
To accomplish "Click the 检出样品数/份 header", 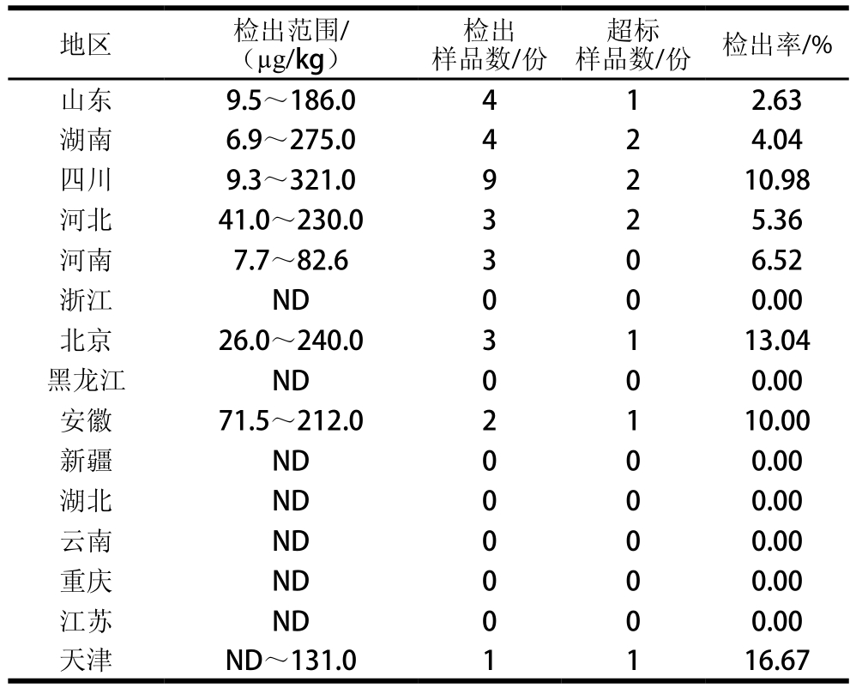I will point(489,45).
